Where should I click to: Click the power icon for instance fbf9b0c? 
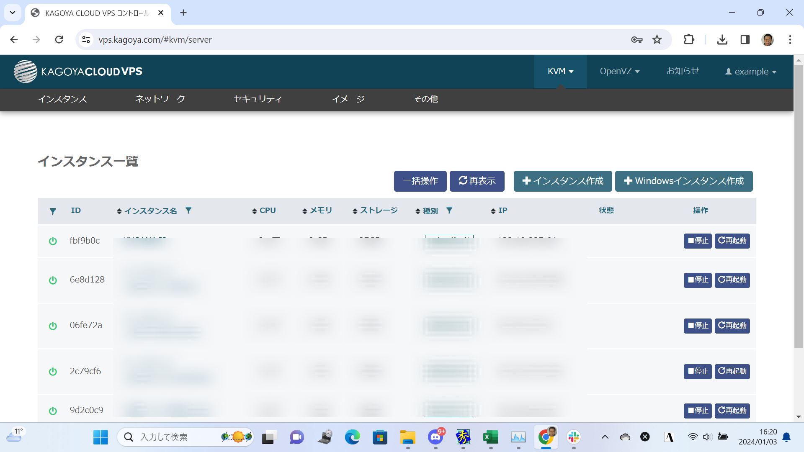point(53,241)
